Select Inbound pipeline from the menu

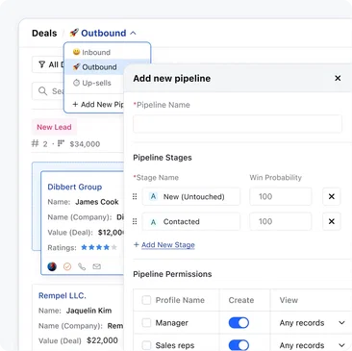point(107,52)
